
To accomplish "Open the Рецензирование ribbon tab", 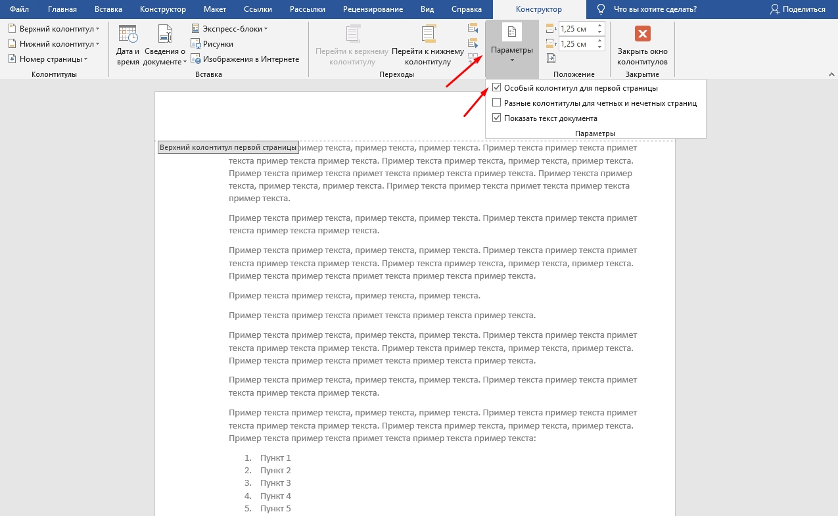I will click(371, 9).
